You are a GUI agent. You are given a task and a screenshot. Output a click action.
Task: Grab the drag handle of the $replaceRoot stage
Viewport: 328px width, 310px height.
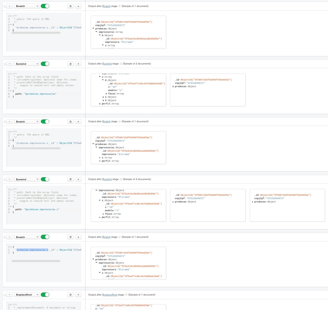5,295
